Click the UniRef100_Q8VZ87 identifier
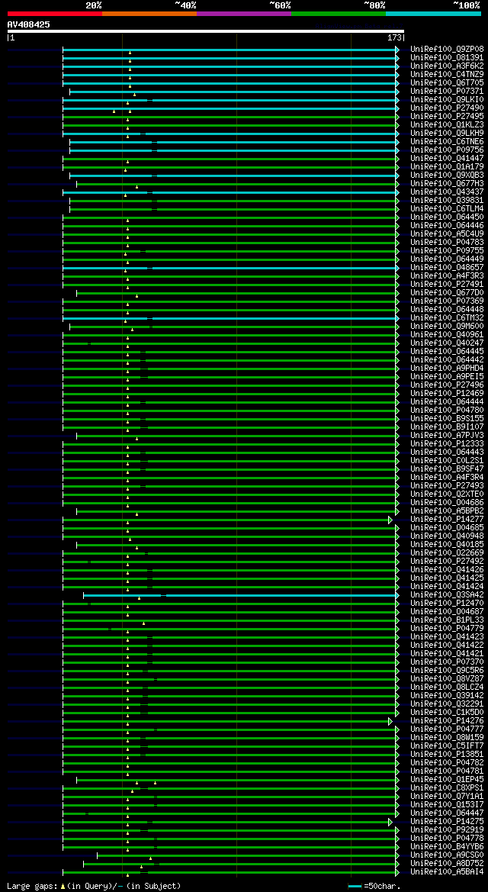Viewport: 488px width, 892px height. pyautogui.click(x=447, y=678)
